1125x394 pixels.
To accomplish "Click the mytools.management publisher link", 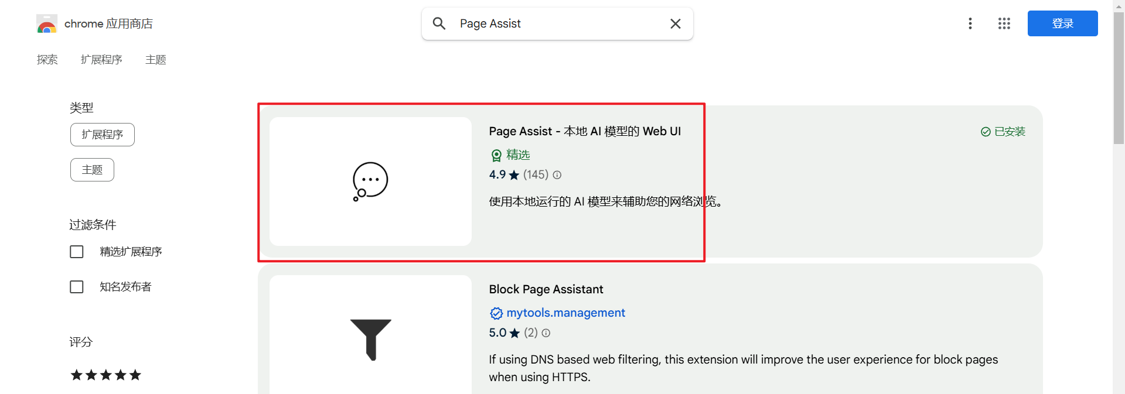I will [565, 313].
